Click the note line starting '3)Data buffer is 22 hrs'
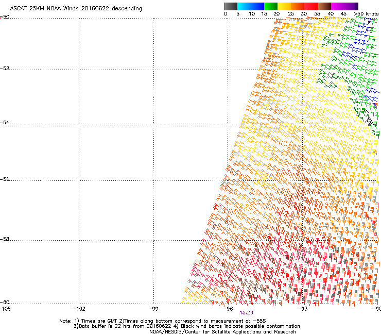The image size is (381, 335). (186, 326)
